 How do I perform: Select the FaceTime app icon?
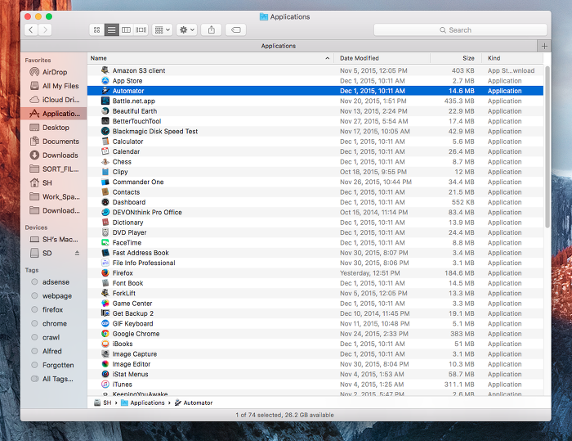[x=105, y=243]
